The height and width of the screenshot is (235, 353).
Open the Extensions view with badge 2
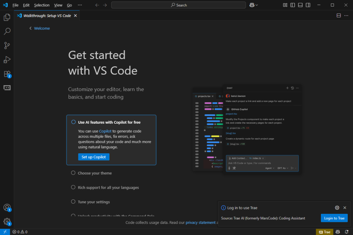click(x=7, y=74)
